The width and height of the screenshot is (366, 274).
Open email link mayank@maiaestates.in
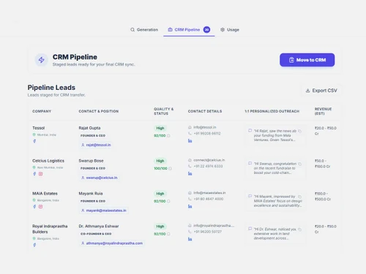click(x=104, y=210)
